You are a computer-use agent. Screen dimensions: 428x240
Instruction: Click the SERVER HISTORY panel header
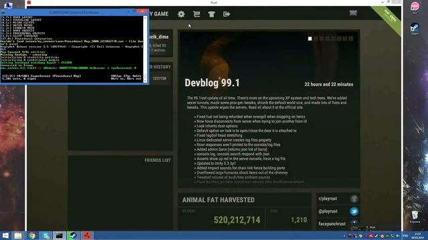click(160, 67)
